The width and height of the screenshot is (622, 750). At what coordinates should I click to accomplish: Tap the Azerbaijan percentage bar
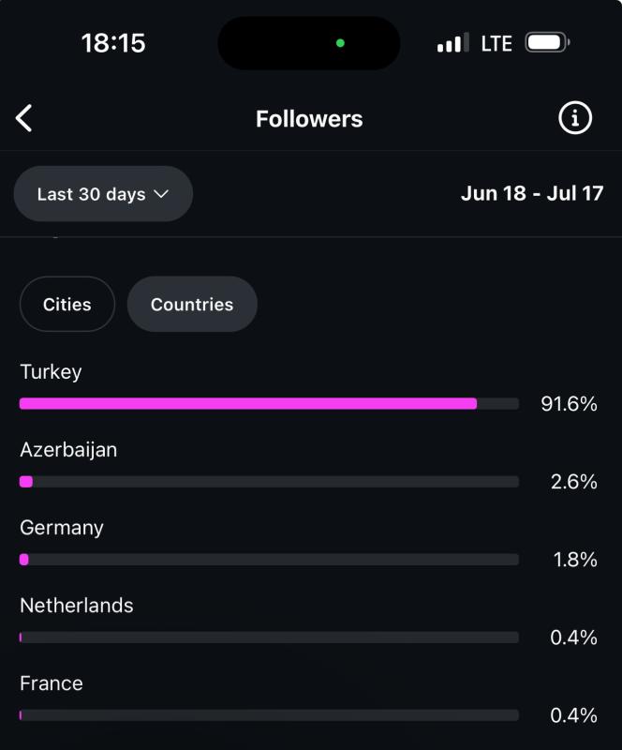coord(269,482)
